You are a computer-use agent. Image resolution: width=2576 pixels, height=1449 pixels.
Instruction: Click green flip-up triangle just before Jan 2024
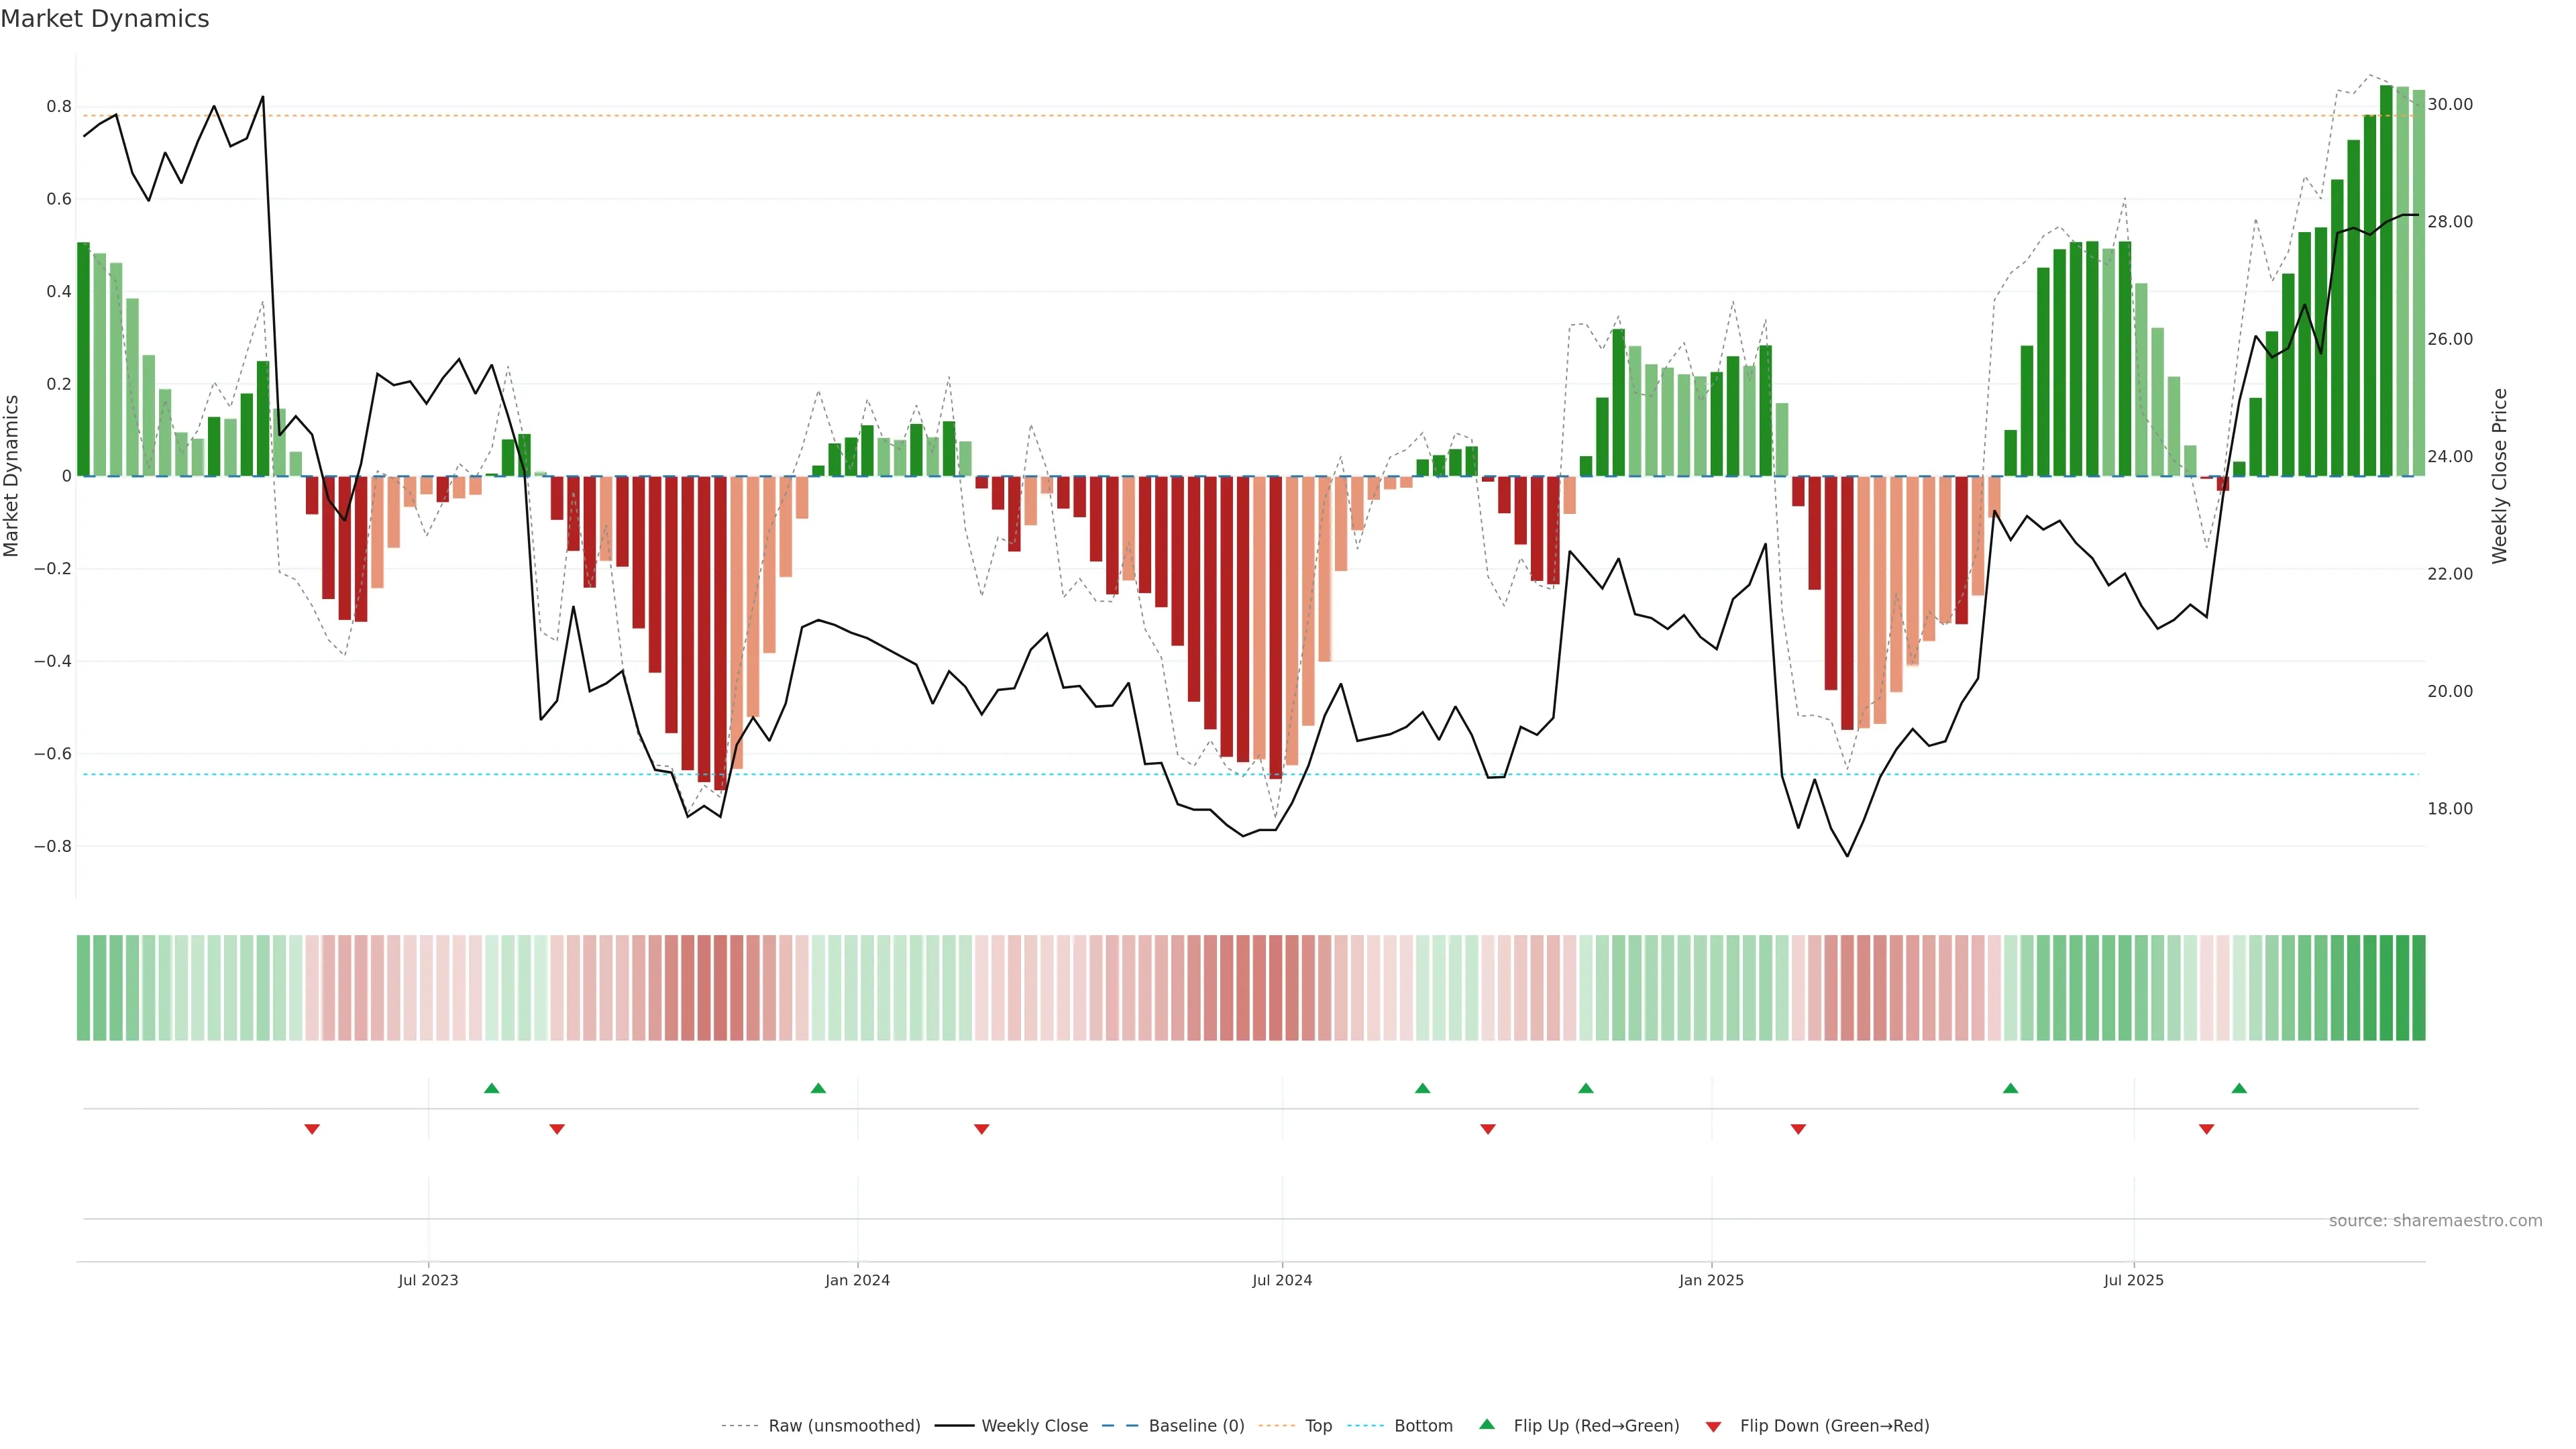point(818,1088)
